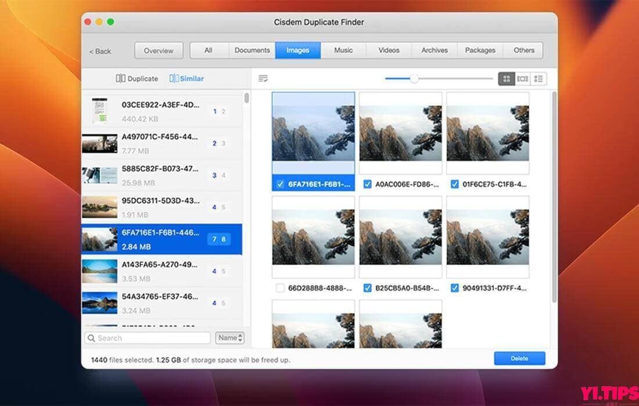Image resolution: width=639 pixels, height=406 pixels.
Task: Select the grid view icon
Action: (x=507, y=78)
